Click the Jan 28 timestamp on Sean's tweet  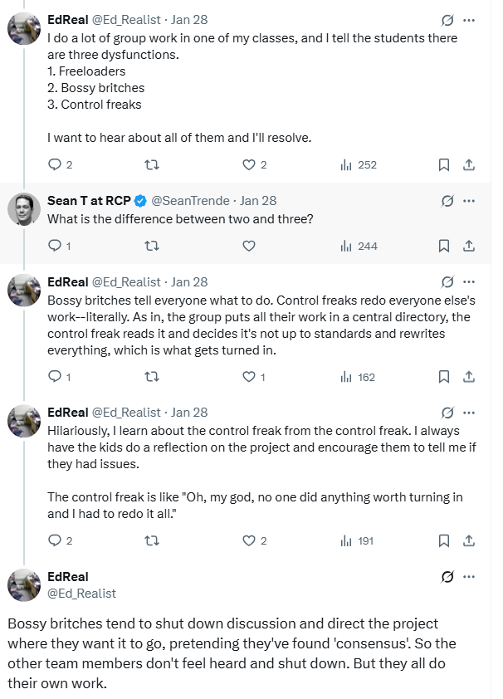click(257, 201)
